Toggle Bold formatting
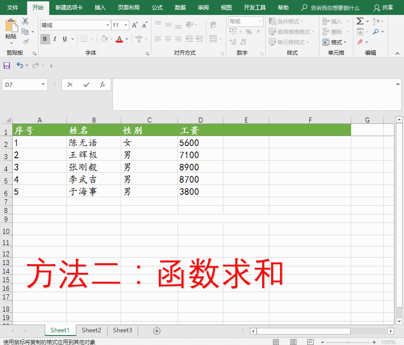 (45, 39)
